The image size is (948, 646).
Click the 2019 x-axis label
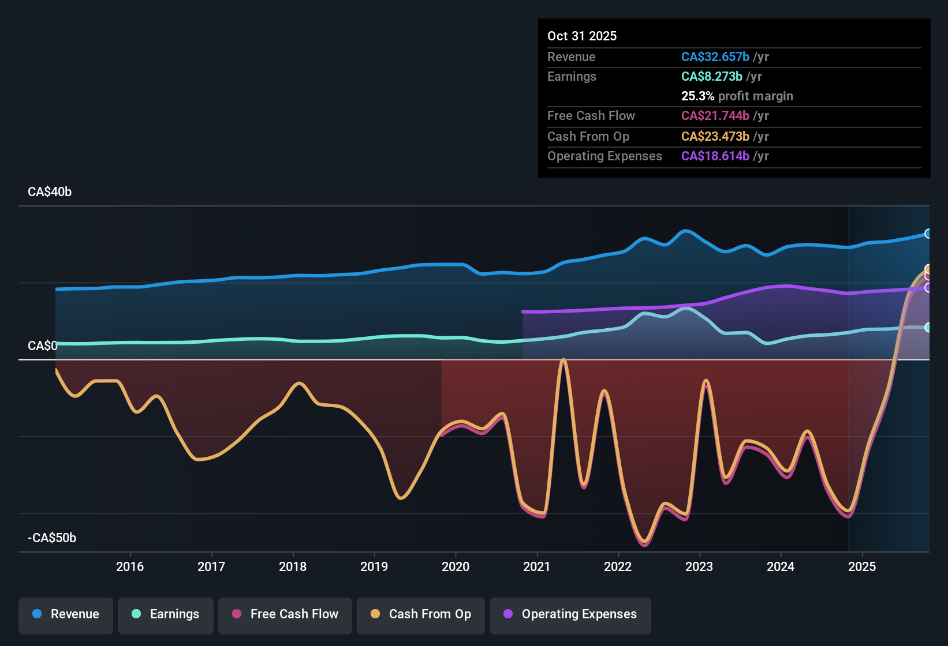(x=374, y=566)
